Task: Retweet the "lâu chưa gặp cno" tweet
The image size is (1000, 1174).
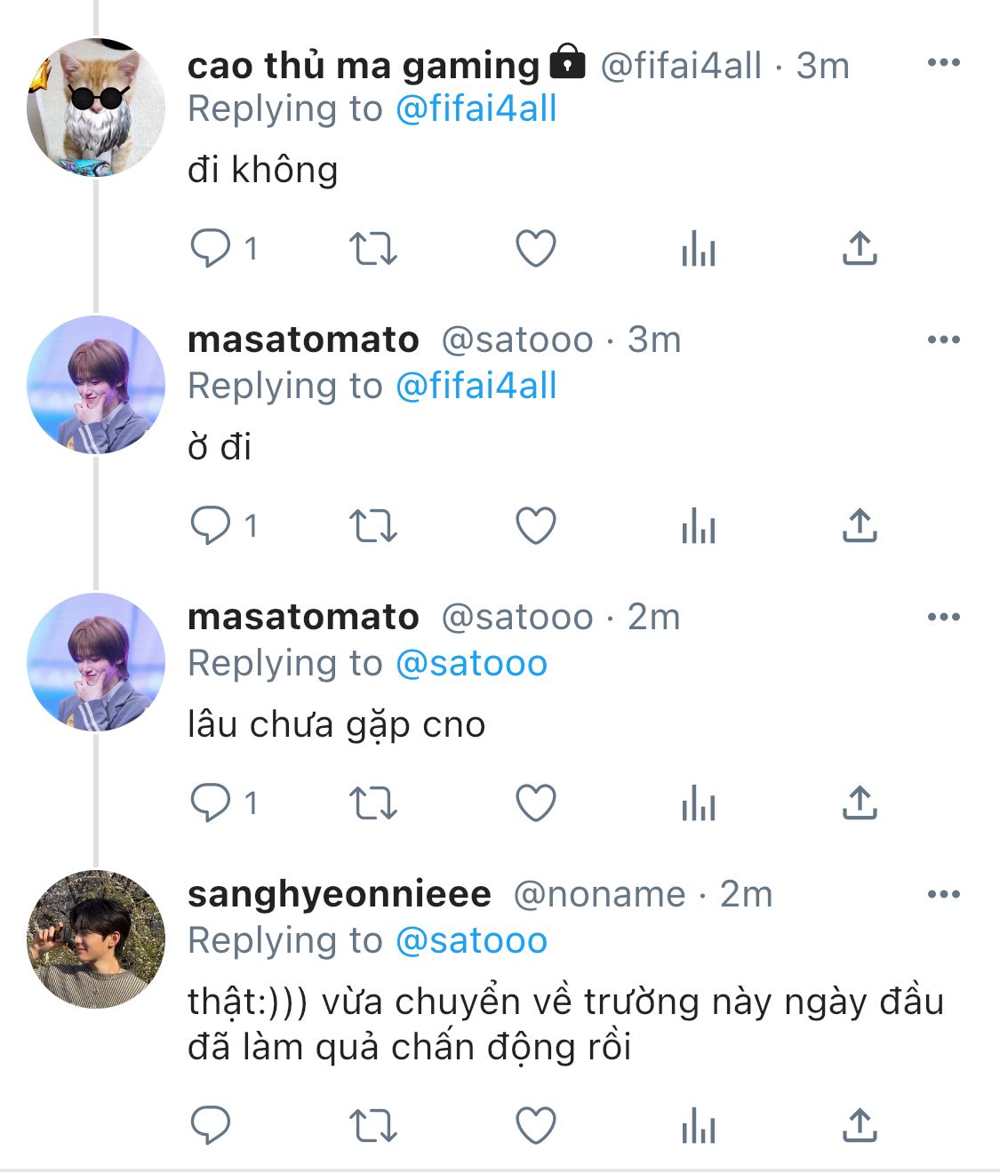Action: (372, 803)
